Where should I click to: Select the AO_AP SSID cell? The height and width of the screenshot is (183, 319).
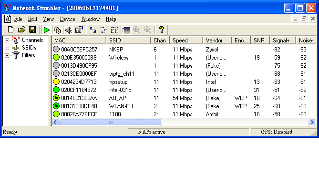pyautogui.click(x=118, y=98)
